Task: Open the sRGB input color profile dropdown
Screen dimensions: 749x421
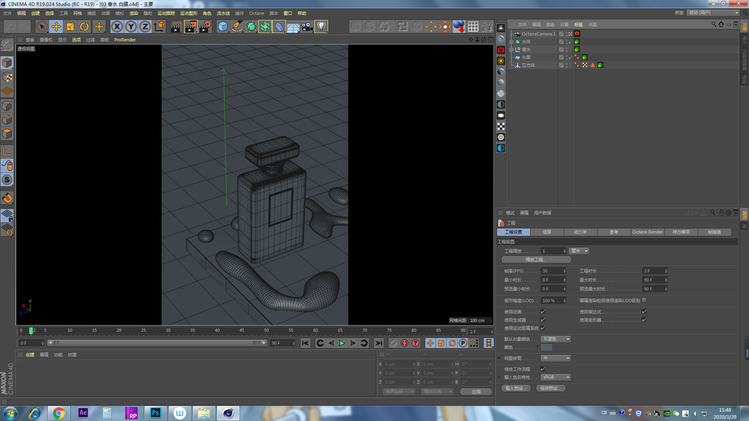Action: [555, 377]
